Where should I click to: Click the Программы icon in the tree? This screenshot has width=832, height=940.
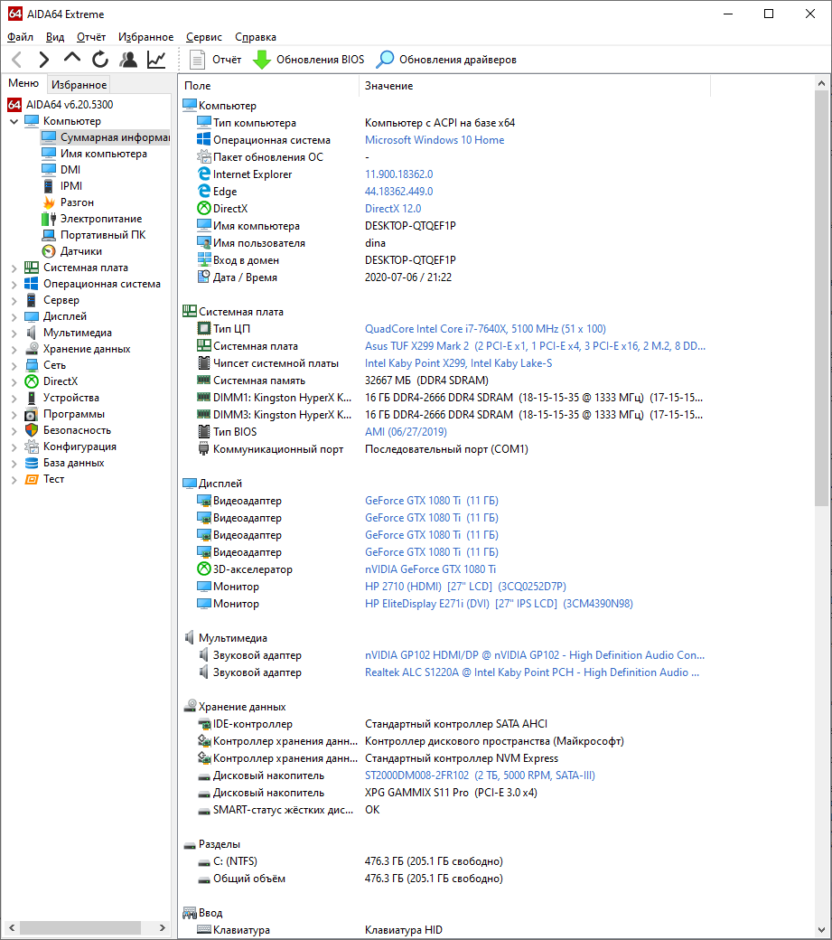point(32,414)
